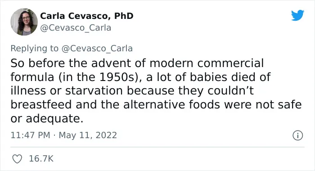Select the word 'starvation' in the tweet
This screenshot has width=315, height=171.
point(94,91)
